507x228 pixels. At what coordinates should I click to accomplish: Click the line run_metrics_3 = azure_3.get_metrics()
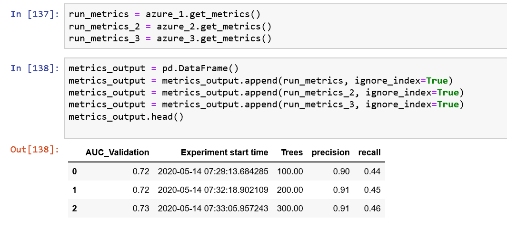pyautogui.click(x=170, y=38)
